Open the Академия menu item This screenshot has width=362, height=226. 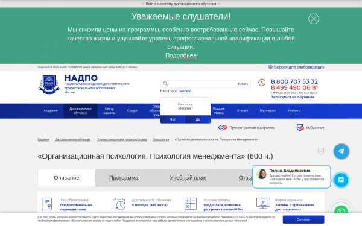51,111
